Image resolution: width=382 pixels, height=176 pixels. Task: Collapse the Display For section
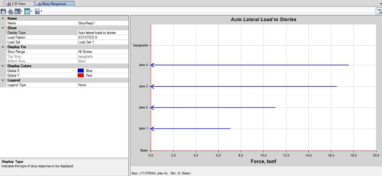coord(3,47)
